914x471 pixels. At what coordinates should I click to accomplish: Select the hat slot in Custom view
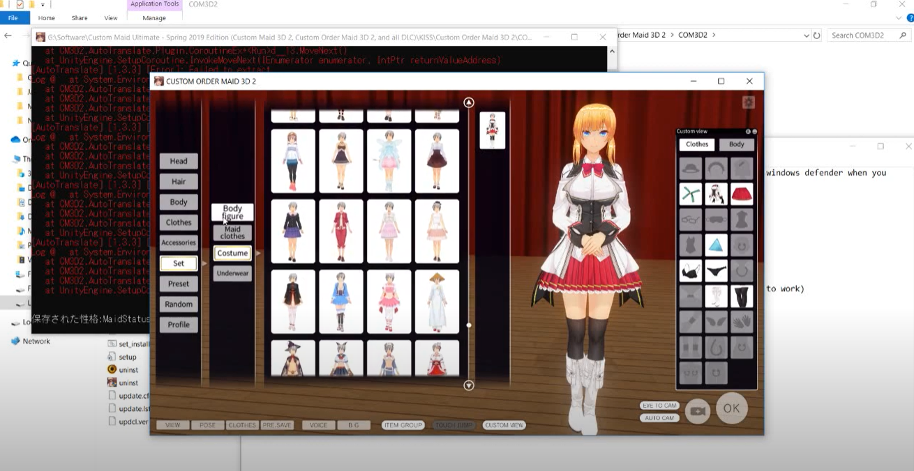[x=691, y=168]
